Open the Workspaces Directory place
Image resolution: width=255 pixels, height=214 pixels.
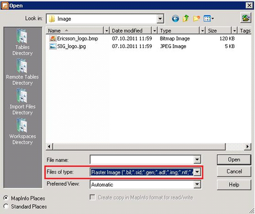pos(22,131)
